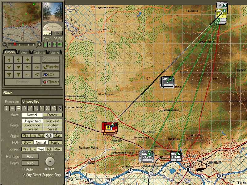Screen dimensions: 247x185
Task: Zoom in with the plus magnifier
Action: click(x=39, y=45)
